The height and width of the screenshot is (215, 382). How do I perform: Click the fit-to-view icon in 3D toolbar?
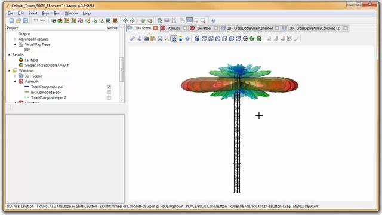pos(174,38)
